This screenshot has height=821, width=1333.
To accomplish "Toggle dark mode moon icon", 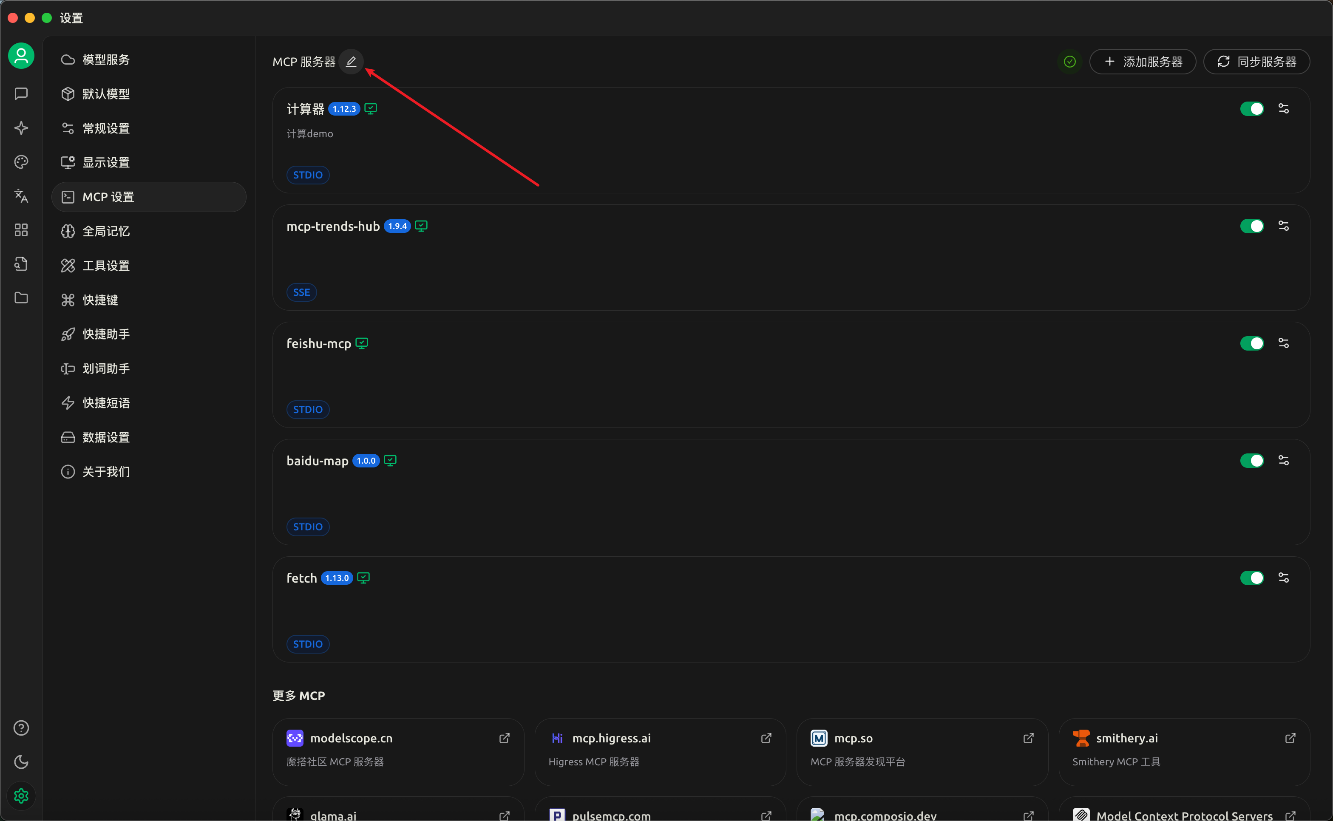I will tap(21, 762).
